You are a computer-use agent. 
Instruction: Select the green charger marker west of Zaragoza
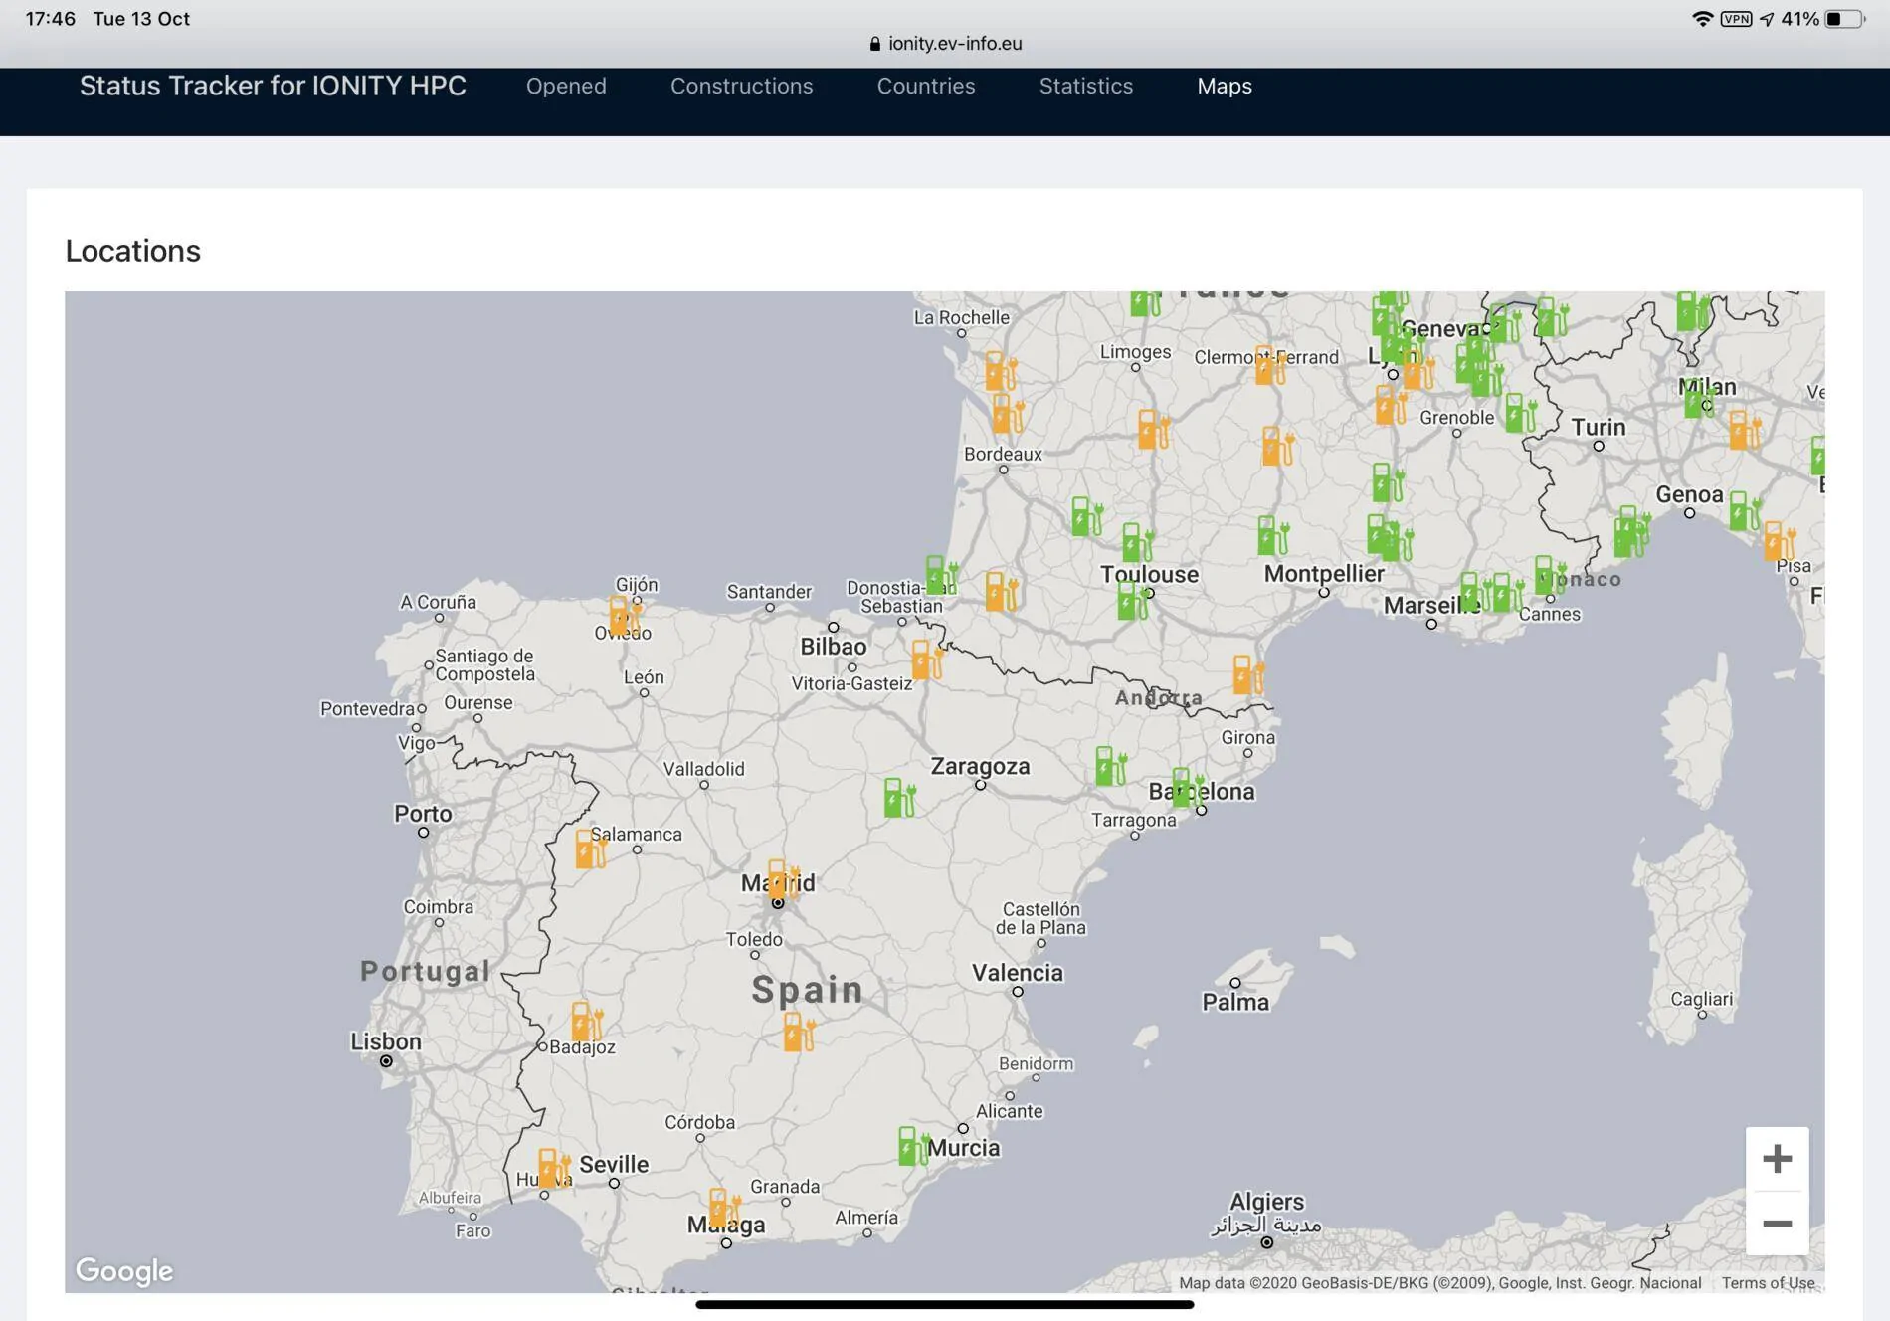pyautogui.click(x=899, y=798)
